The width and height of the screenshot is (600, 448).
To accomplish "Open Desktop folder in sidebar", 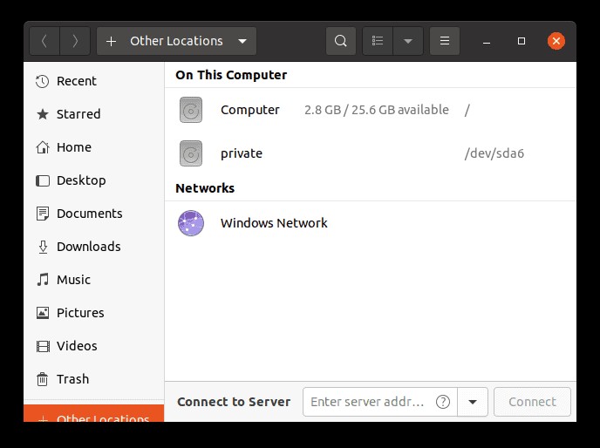I will [94, 180].
